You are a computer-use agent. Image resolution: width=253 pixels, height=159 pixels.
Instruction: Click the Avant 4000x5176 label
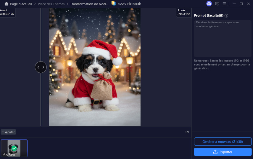click(x=7, y=12)
